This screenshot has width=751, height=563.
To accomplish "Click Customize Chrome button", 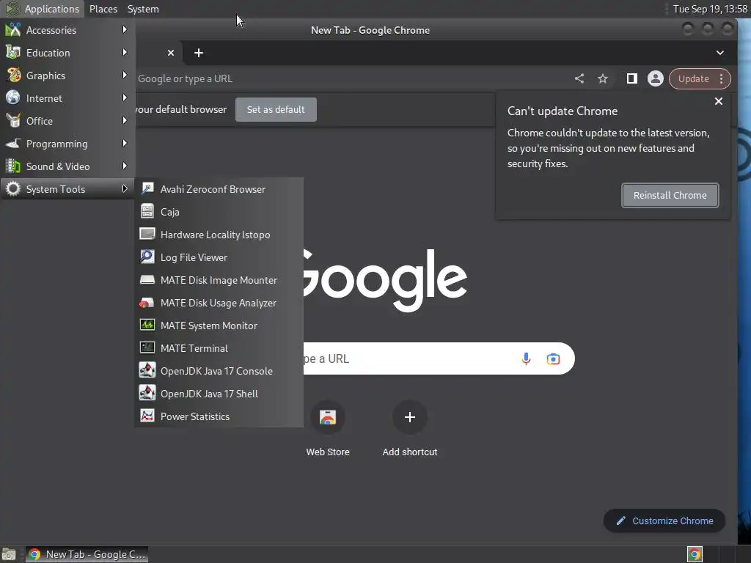I will [664, 520].
